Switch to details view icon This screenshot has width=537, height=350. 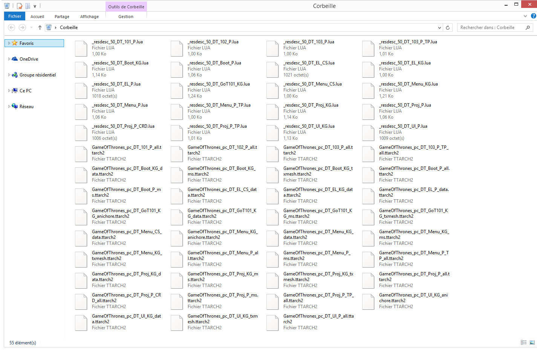click(523, 342)
